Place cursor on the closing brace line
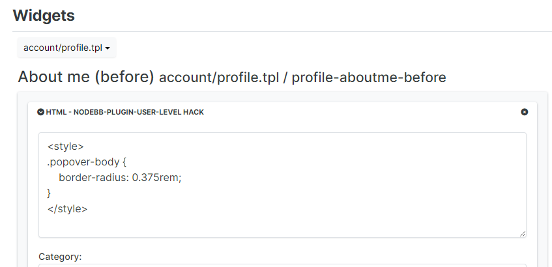 click(x=50, y=193)
